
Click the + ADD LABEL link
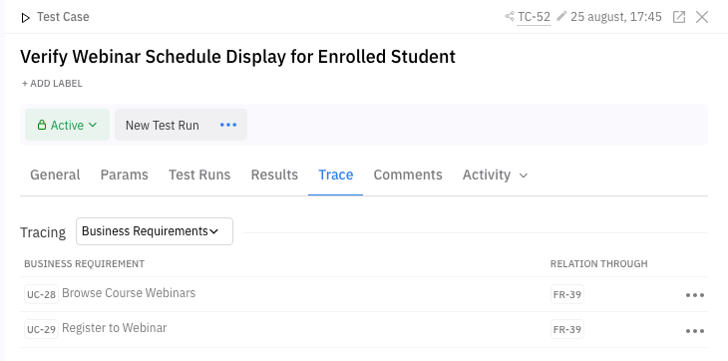pyautogui.click(x=52, y=84)
